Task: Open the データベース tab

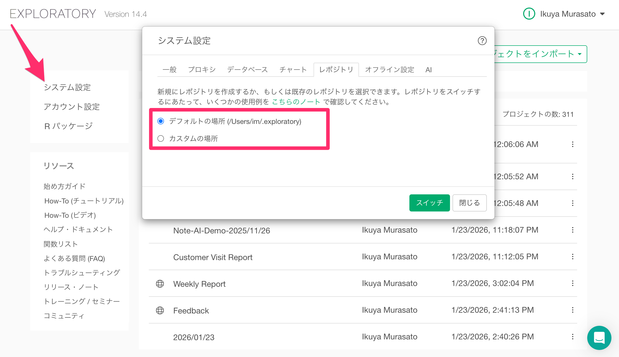Action: pyautogui.click(x=247, y=70)
